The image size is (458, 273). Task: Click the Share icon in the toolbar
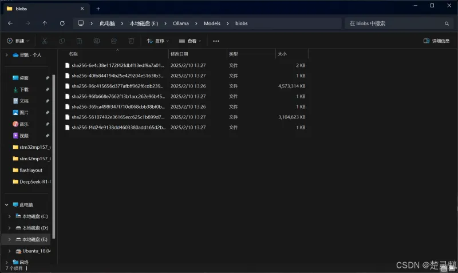click(114, 41)
